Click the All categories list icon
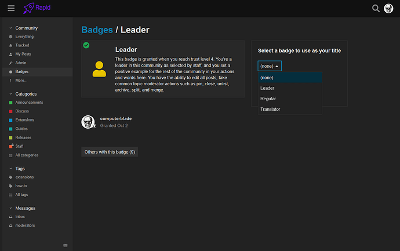This screenshot has height=251, width=400. click(10, 155)
